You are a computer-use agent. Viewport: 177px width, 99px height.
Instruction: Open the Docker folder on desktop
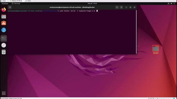pos(156,50)
